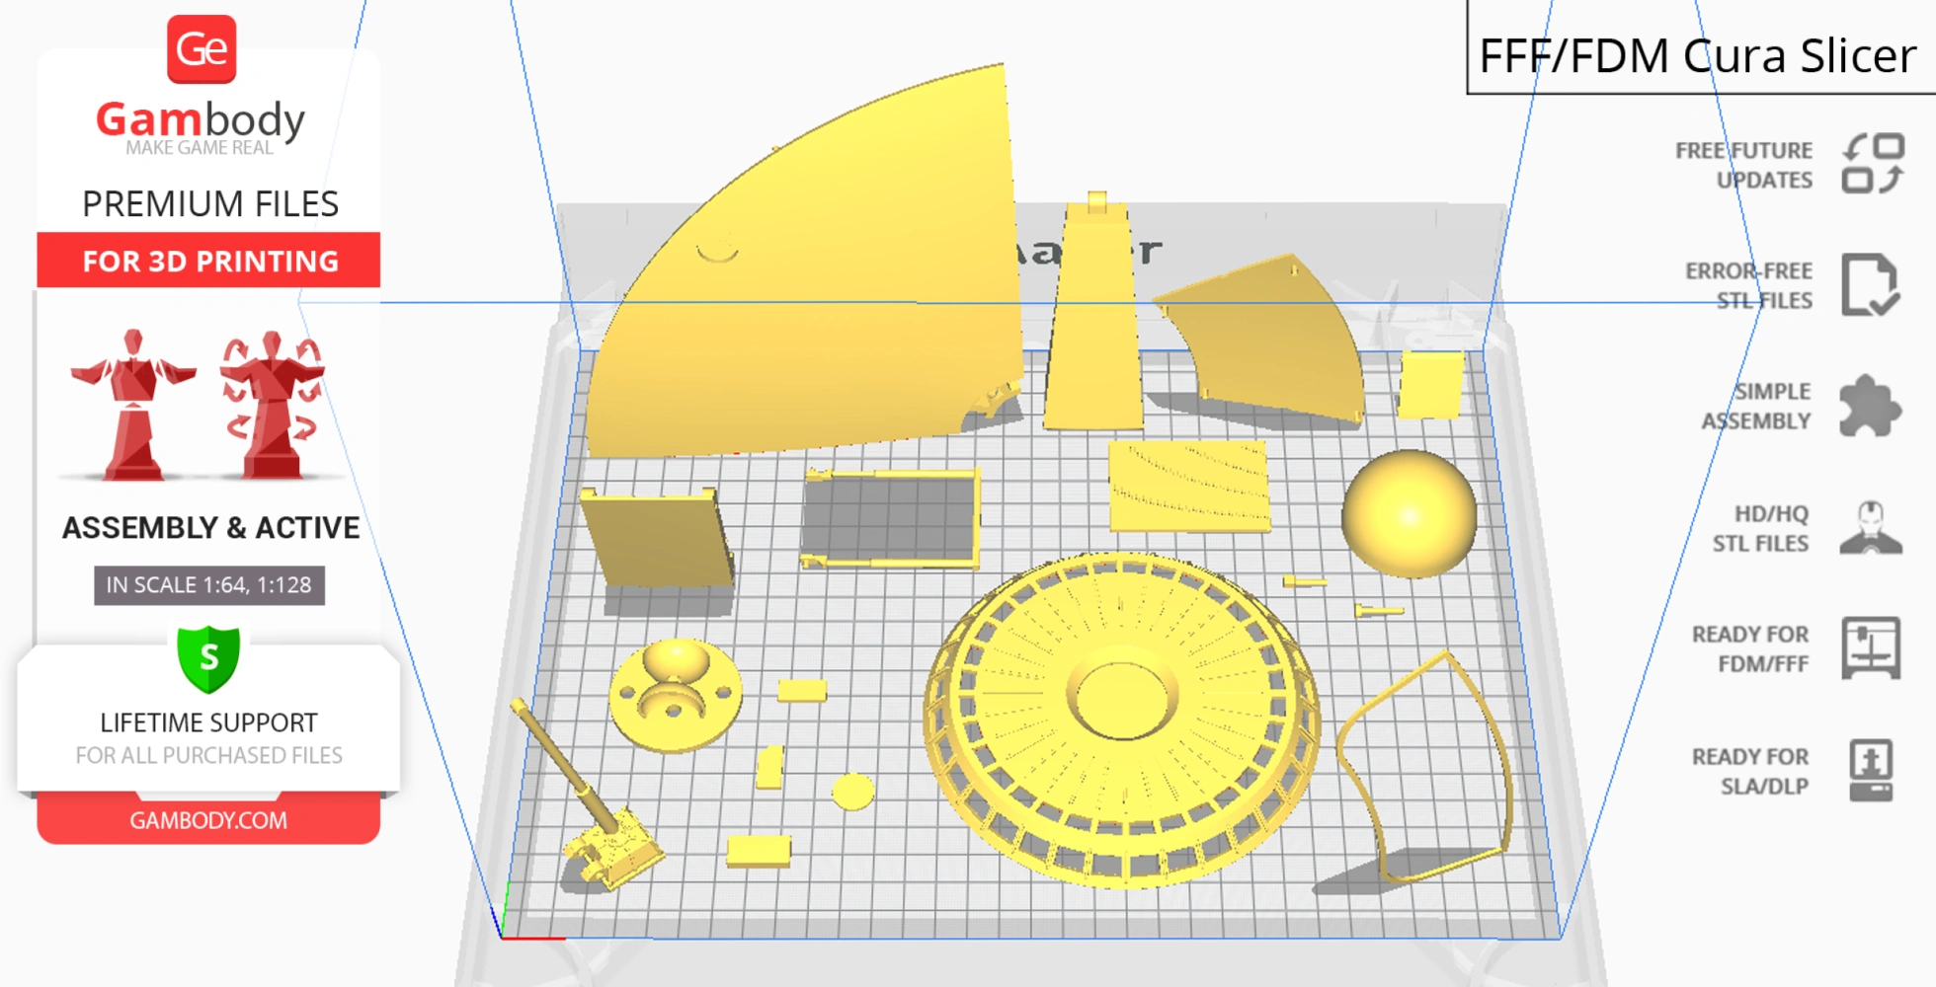Image resolution: width=1936 pixels, height=987 pixels.
Task: Open the GAMBODY.COM link
Action: tap(208, 820)
